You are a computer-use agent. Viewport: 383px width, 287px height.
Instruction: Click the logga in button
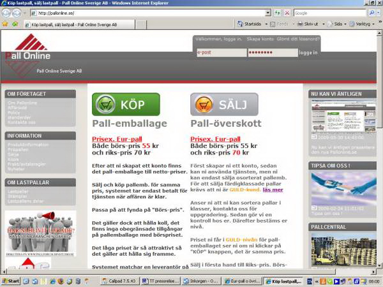[x=308, y=52]
